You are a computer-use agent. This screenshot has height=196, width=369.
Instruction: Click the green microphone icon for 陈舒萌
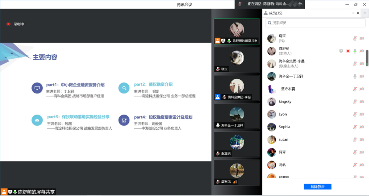tap(355, 51)
